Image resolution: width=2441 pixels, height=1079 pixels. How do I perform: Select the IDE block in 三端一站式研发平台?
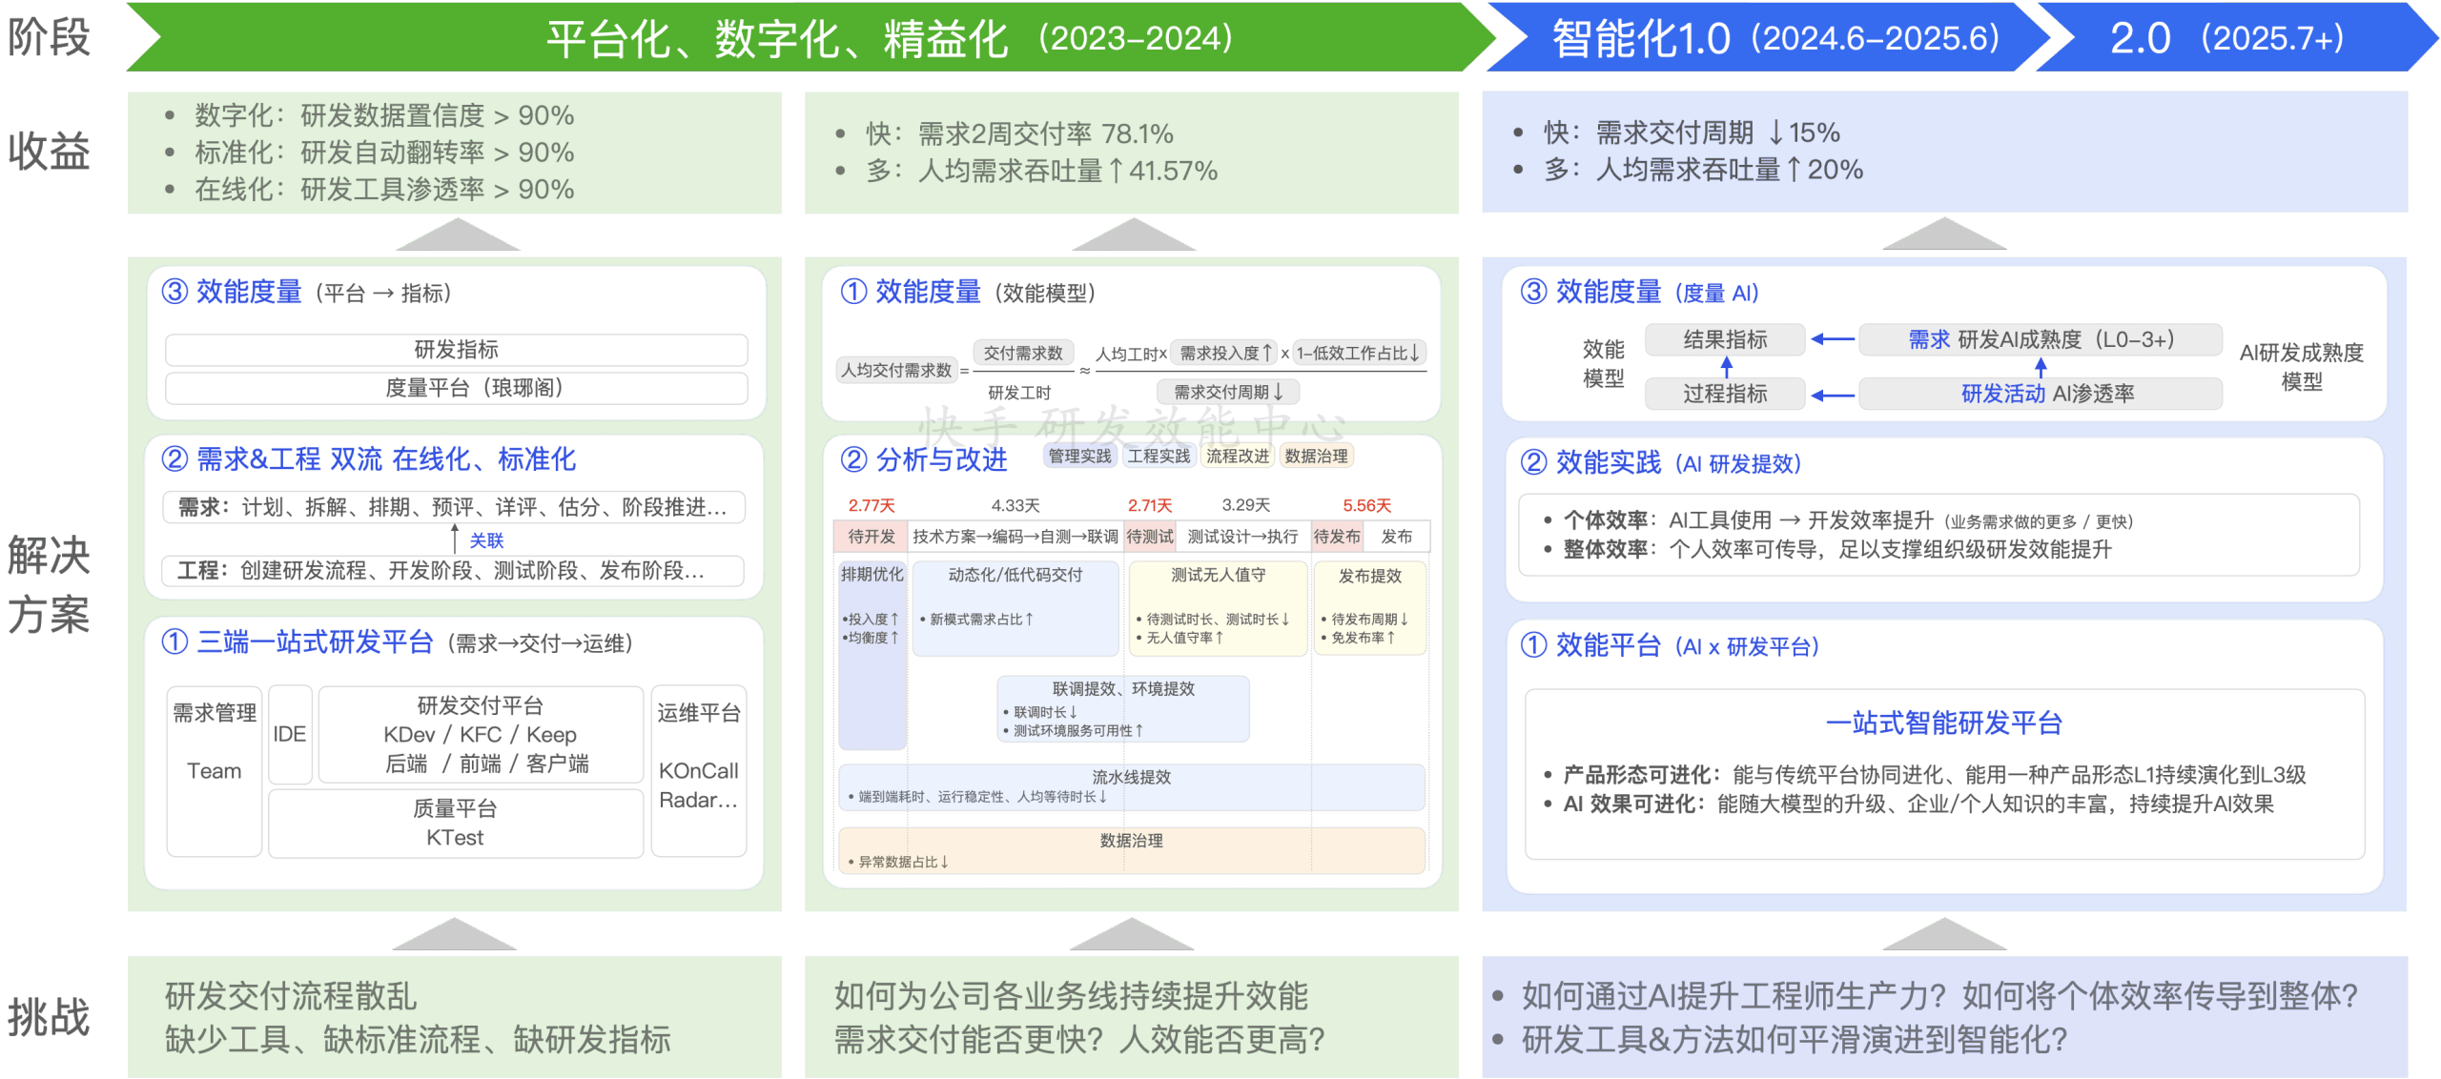[x=291, y=734]
